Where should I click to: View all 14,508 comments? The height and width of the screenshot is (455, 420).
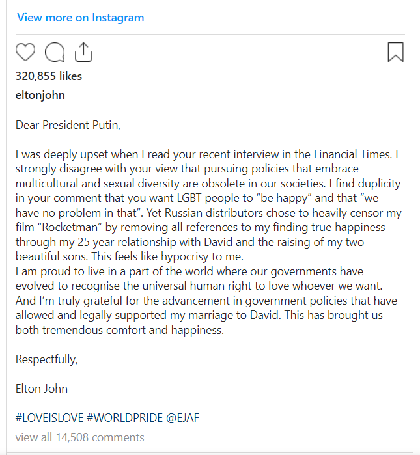coord(80,437)
